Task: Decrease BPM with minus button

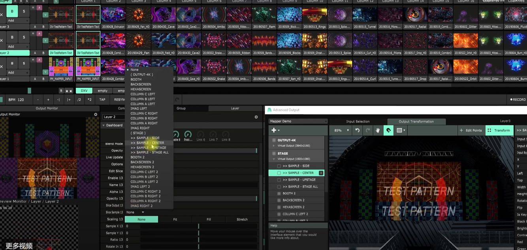Action: tap(38, 100)
